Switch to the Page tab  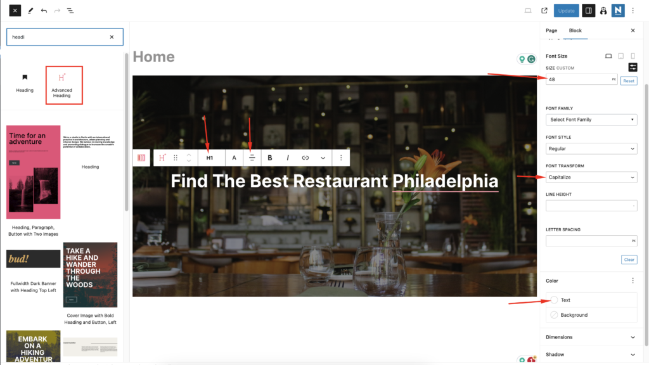(551, 30)
